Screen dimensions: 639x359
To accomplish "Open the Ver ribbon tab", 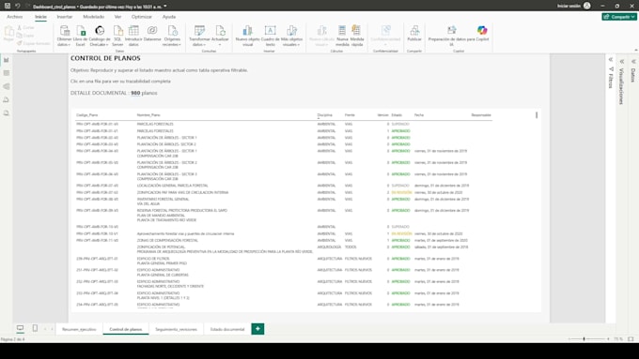I will [x=117, y=17].
